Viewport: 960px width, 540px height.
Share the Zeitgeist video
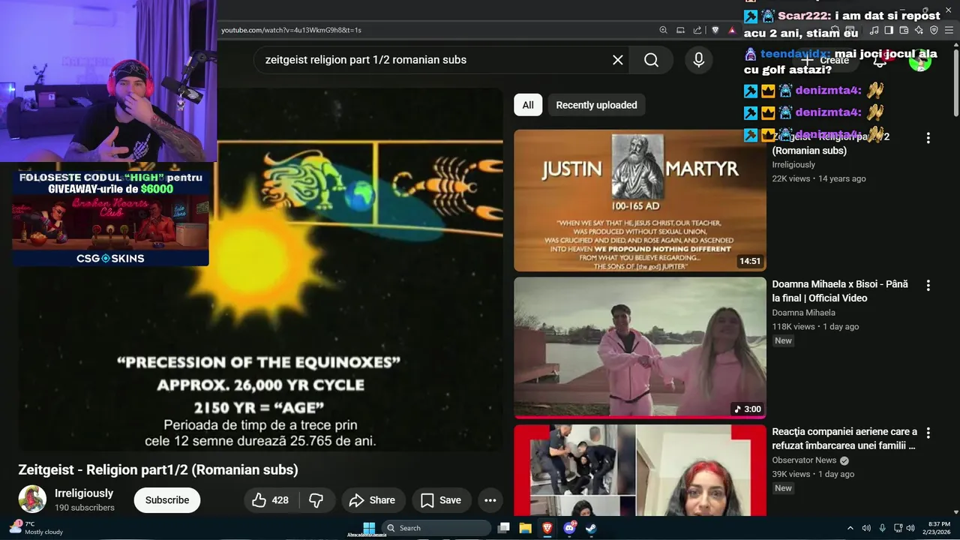[x=373, y=500]
